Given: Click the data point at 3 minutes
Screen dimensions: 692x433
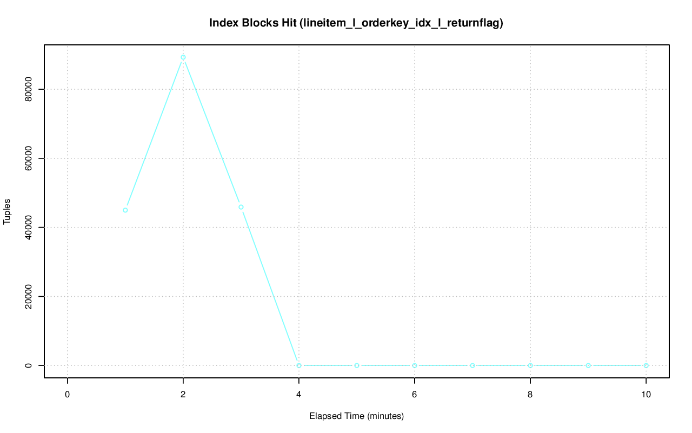Looking at the screenshot, I should click(x=241, y=207).
